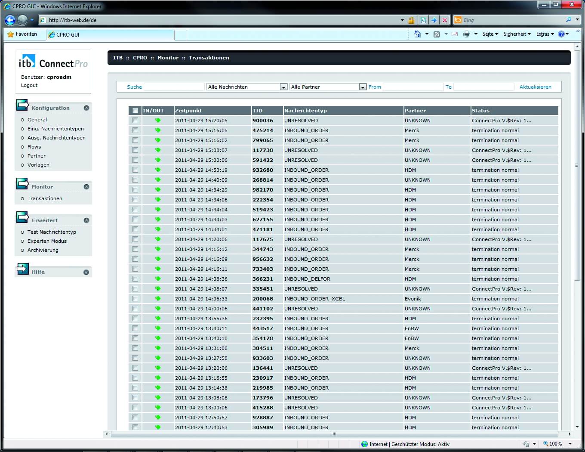Click green arrow icon for TID 900036

click(158, 121)
